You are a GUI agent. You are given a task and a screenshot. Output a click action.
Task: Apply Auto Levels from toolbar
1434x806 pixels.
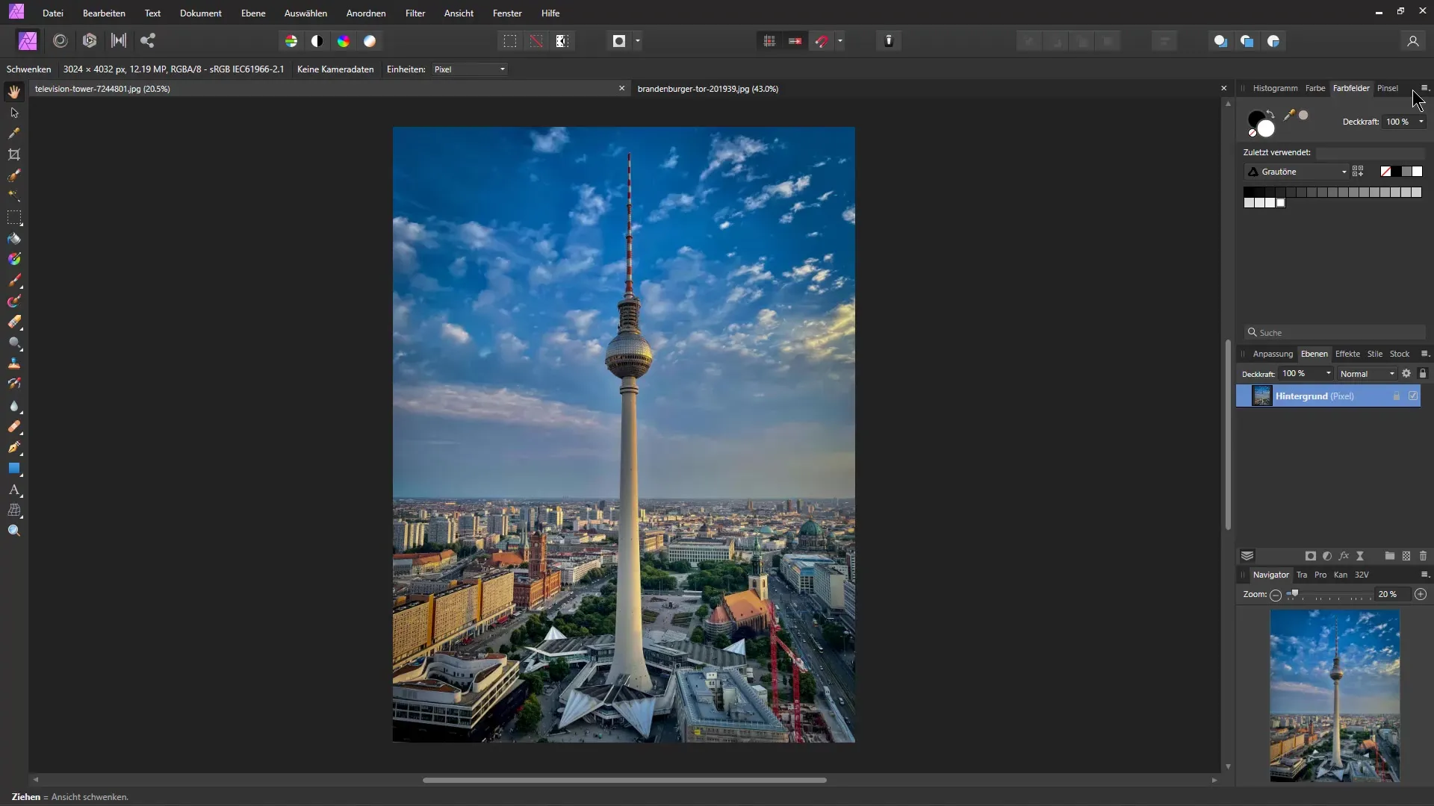click(291, 41)
